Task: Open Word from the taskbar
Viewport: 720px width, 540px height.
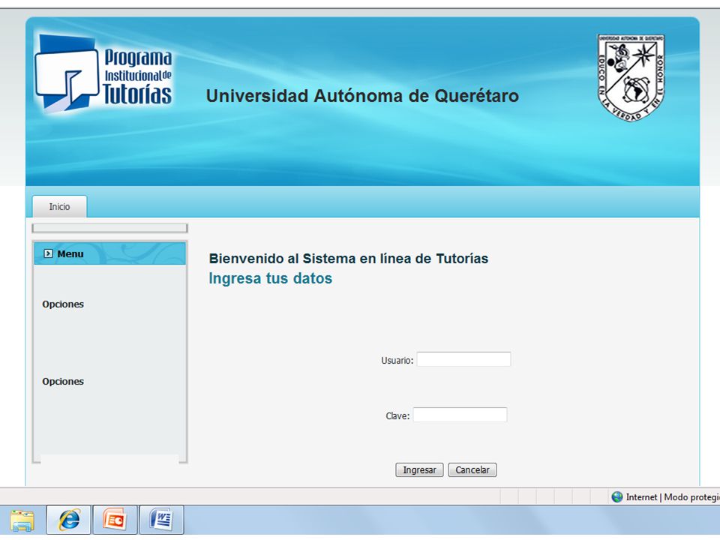Action: click(161, 520)
